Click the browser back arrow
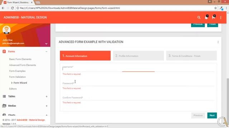Screen dimensions: 229x128 click(3, 8)
